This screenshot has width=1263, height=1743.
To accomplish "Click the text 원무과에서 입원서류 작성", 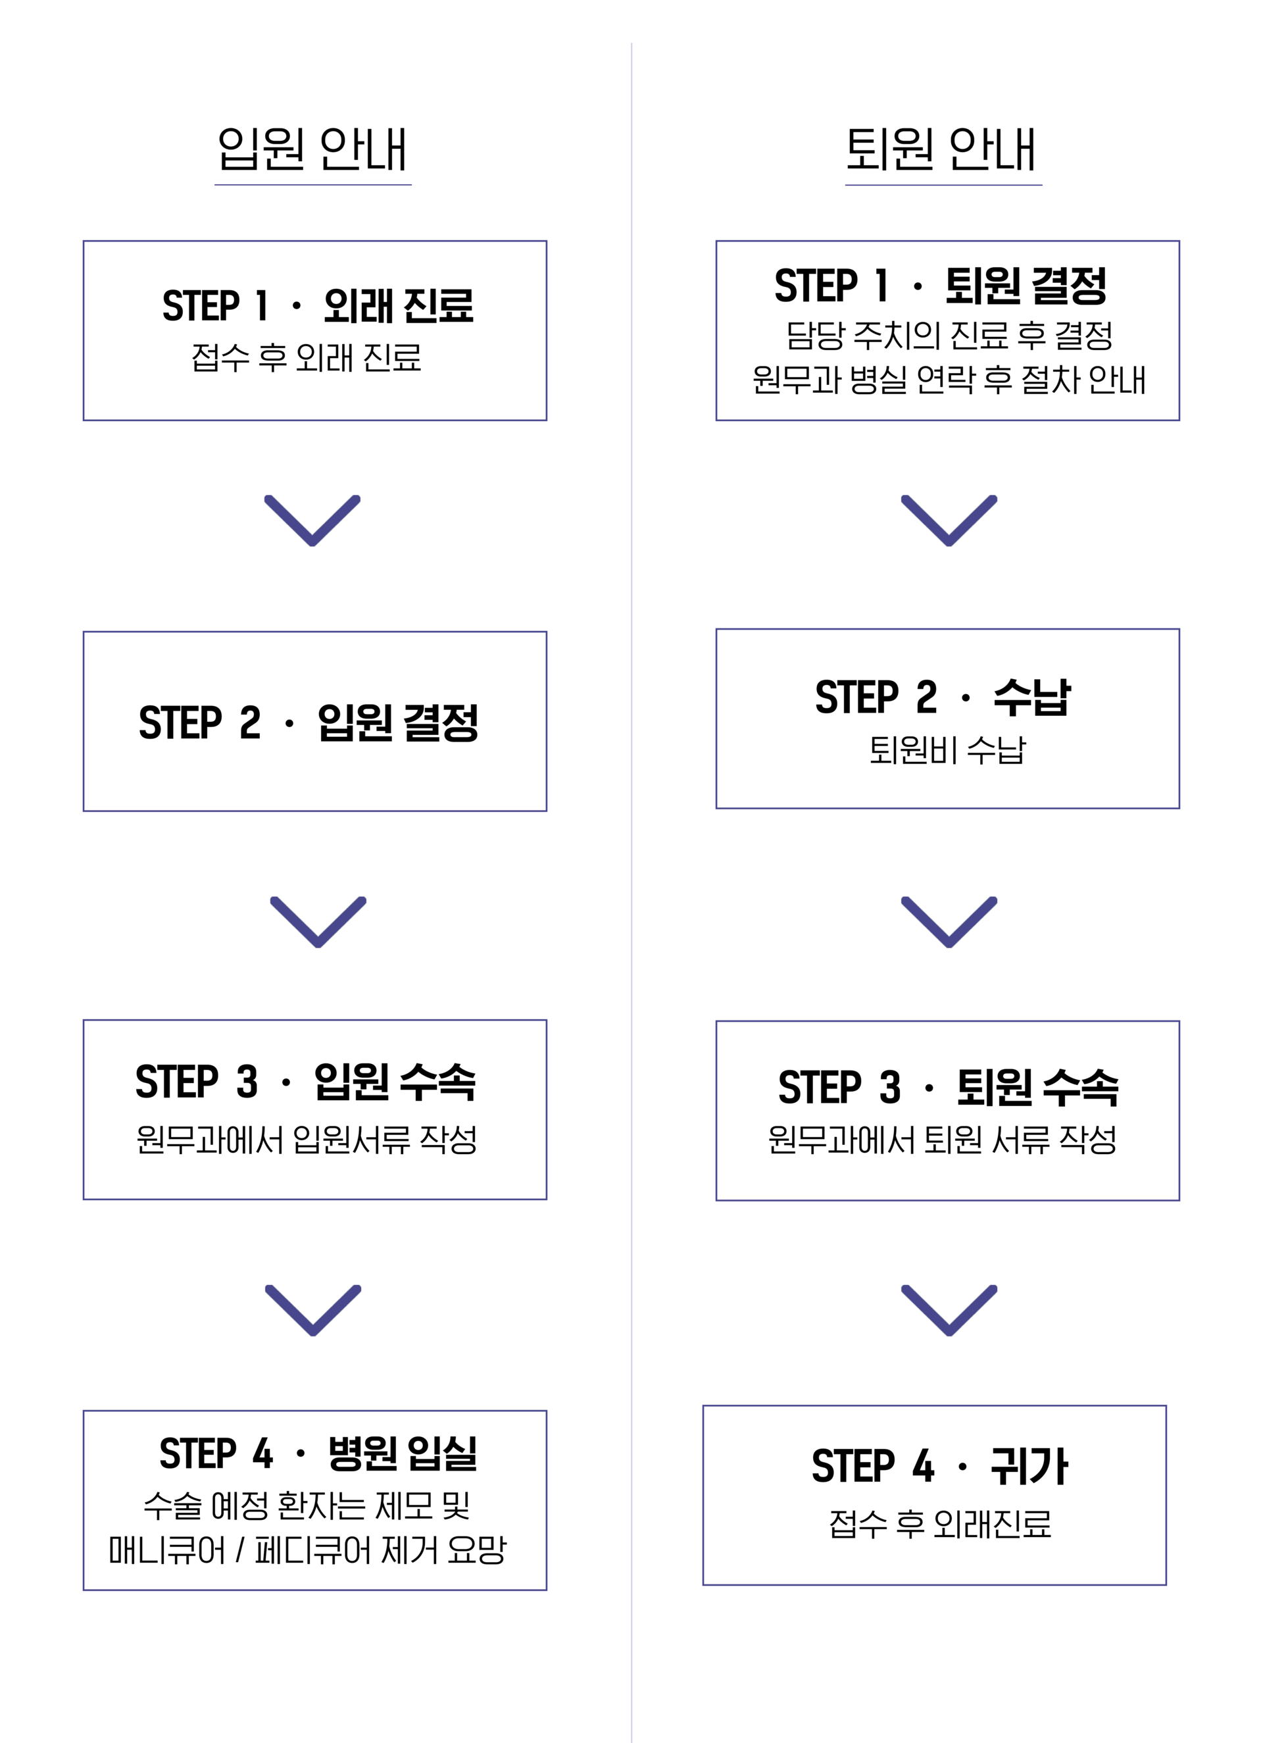I will point(307,1140).
